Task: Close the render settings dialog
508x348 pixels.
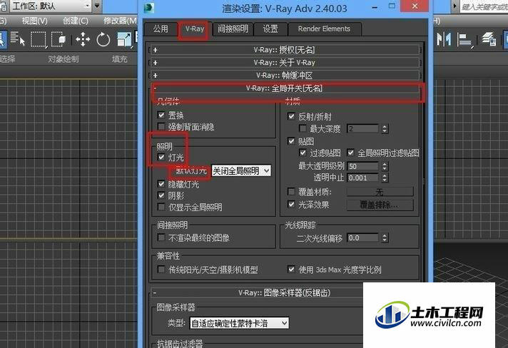Action: click(x=415, y=6)
